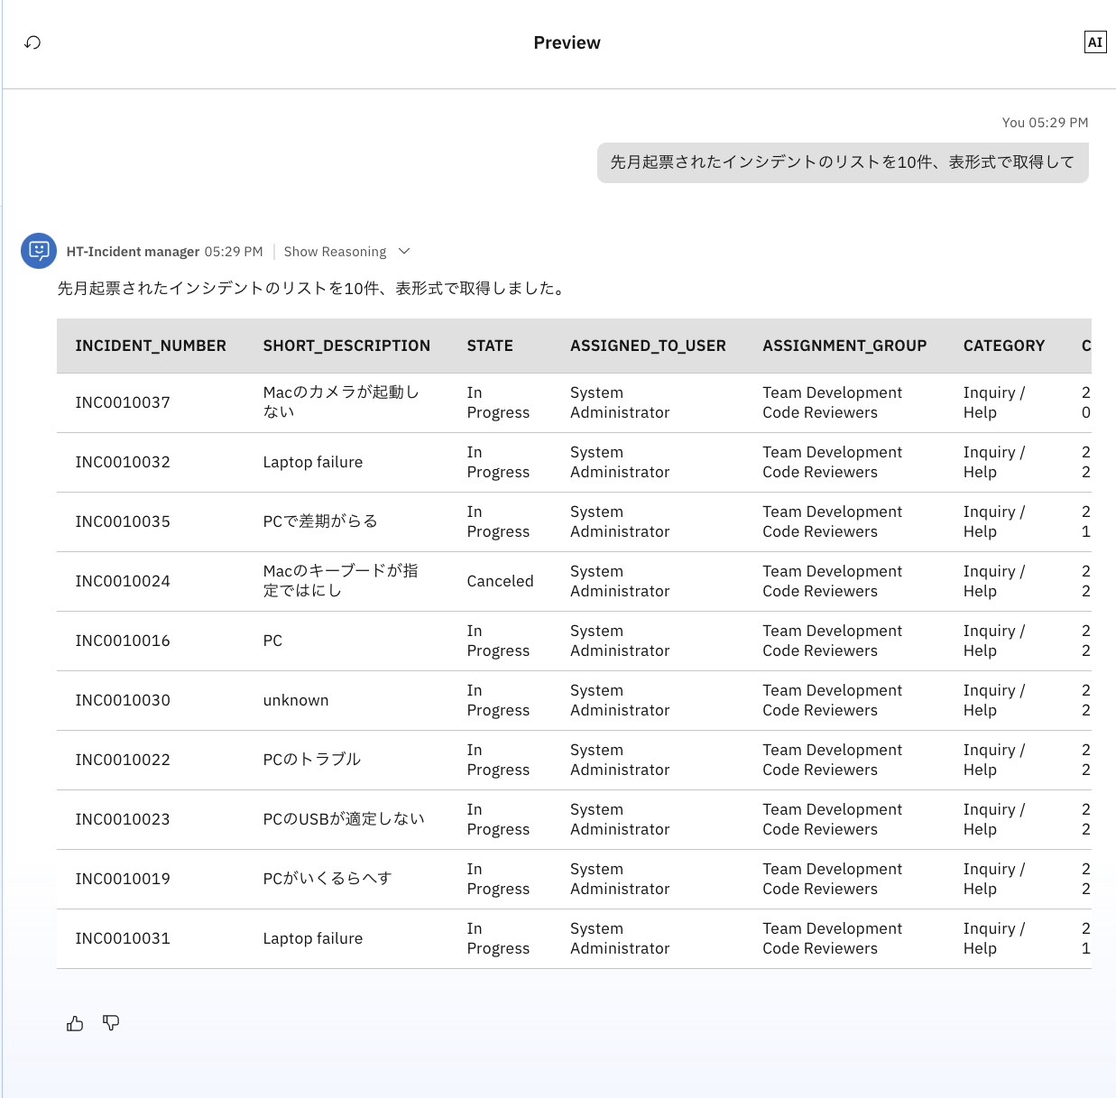Click the reset chat refresh icon
The image size is (1116, 1098).
pyautogui.click(x=32, y=42)
